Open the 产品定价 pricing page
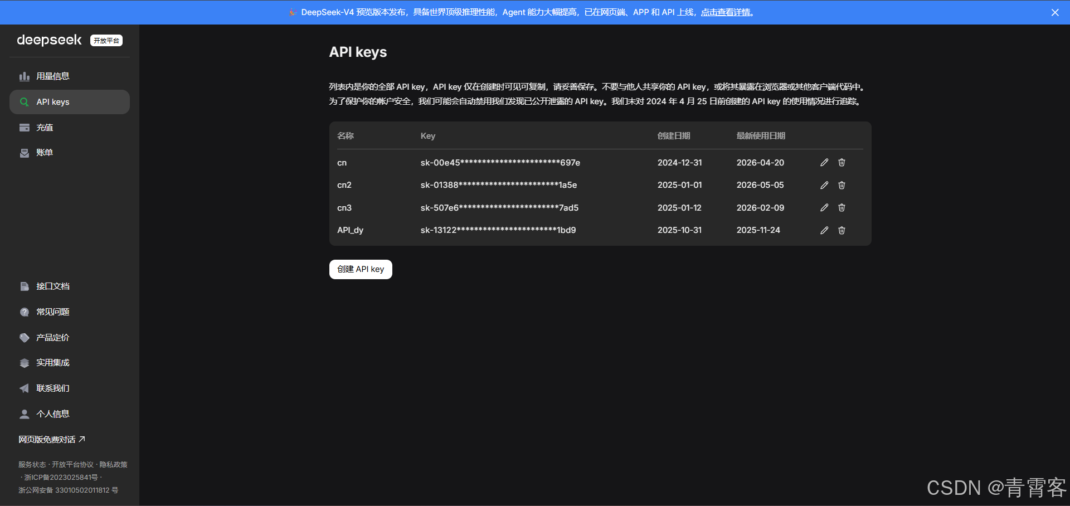1070x506 pixels. pyautogui.click(x=70, y=338)
